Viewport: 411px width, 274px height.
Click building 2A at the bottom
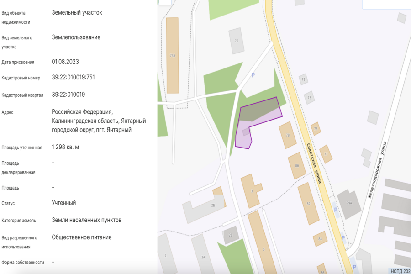203,257
